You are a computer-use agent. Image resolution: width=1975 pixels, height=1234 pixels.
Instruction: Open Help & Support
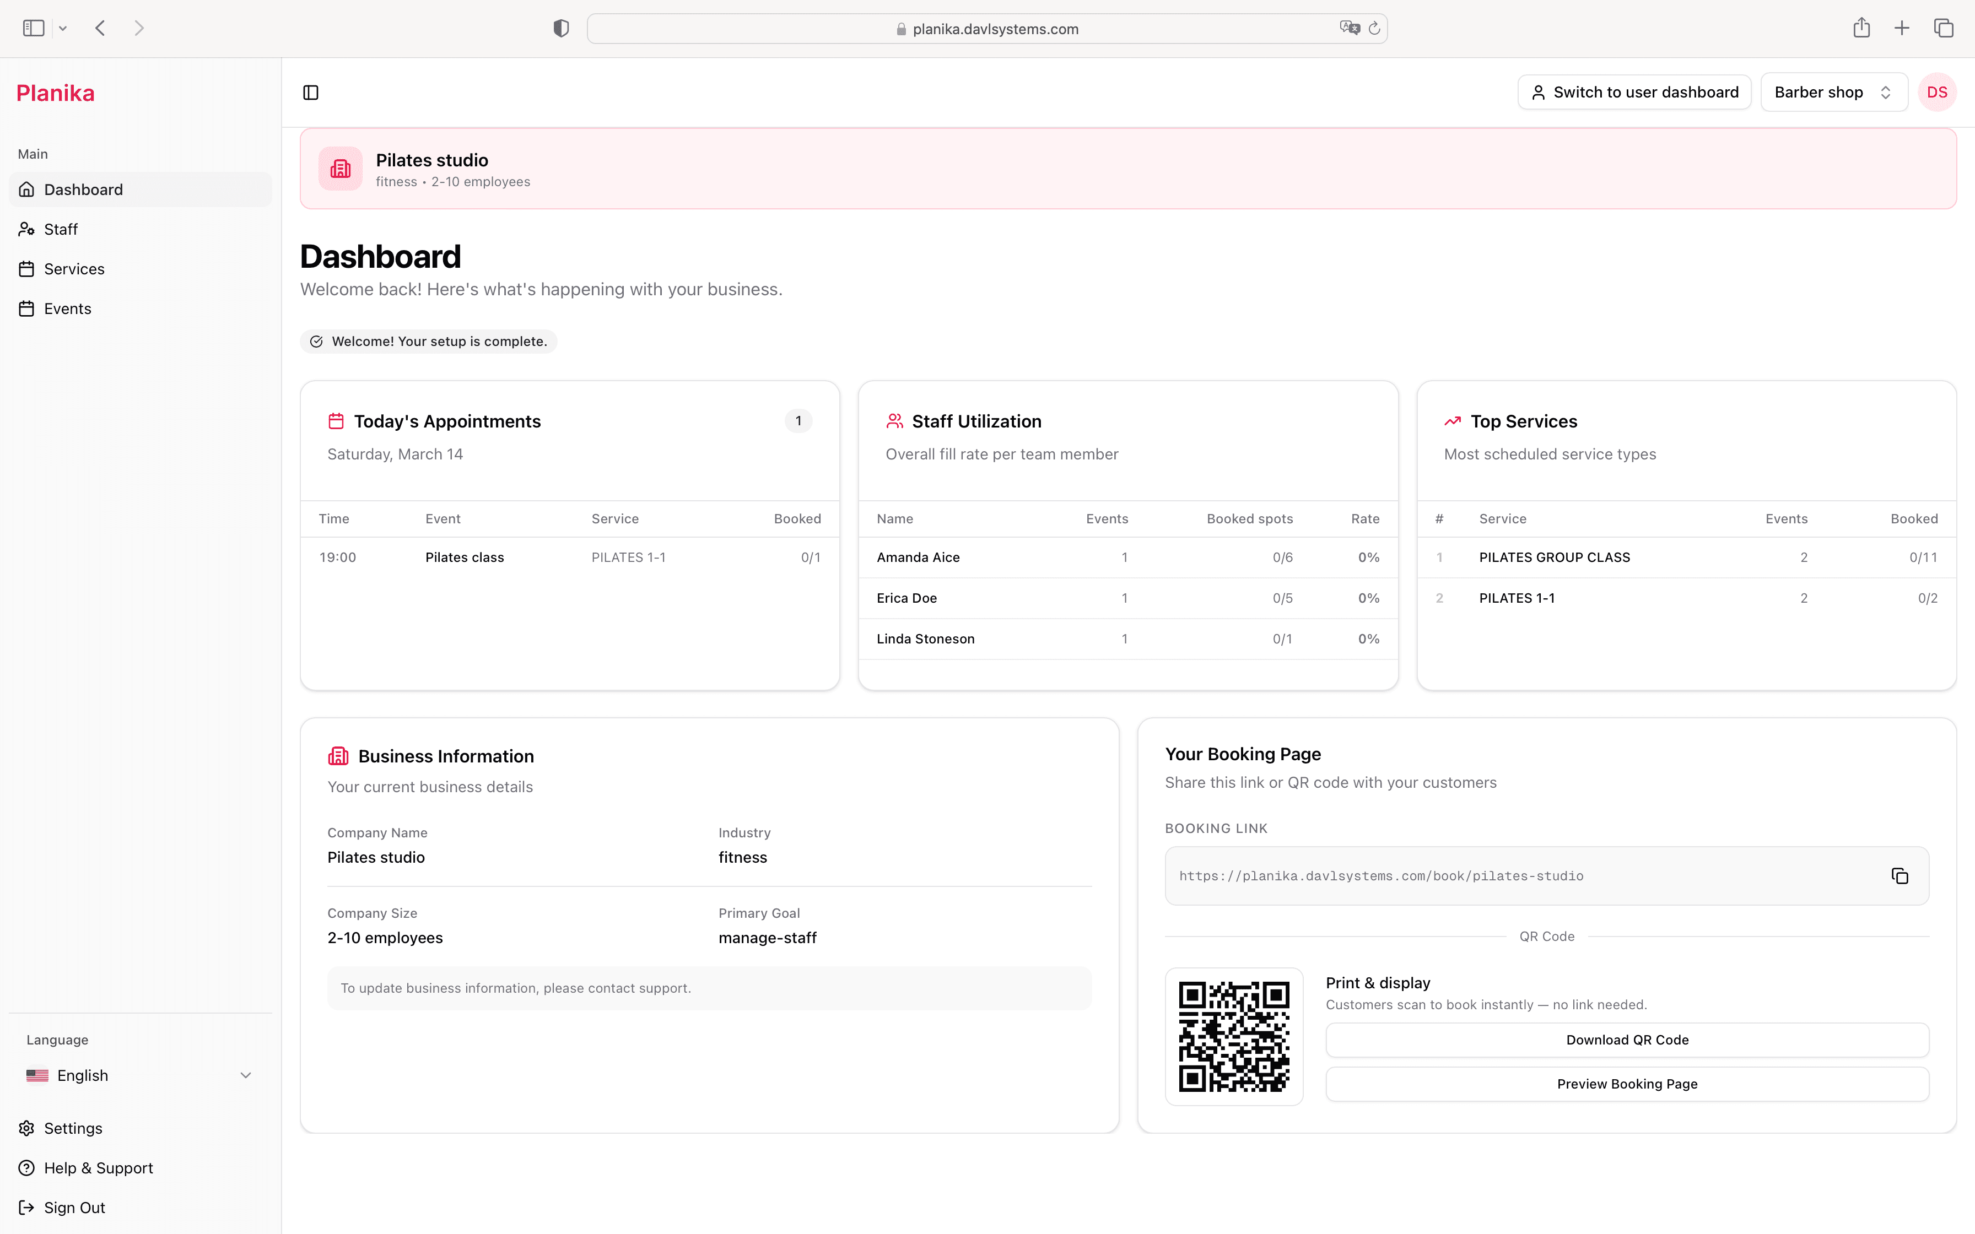(x=139, y=1168)
